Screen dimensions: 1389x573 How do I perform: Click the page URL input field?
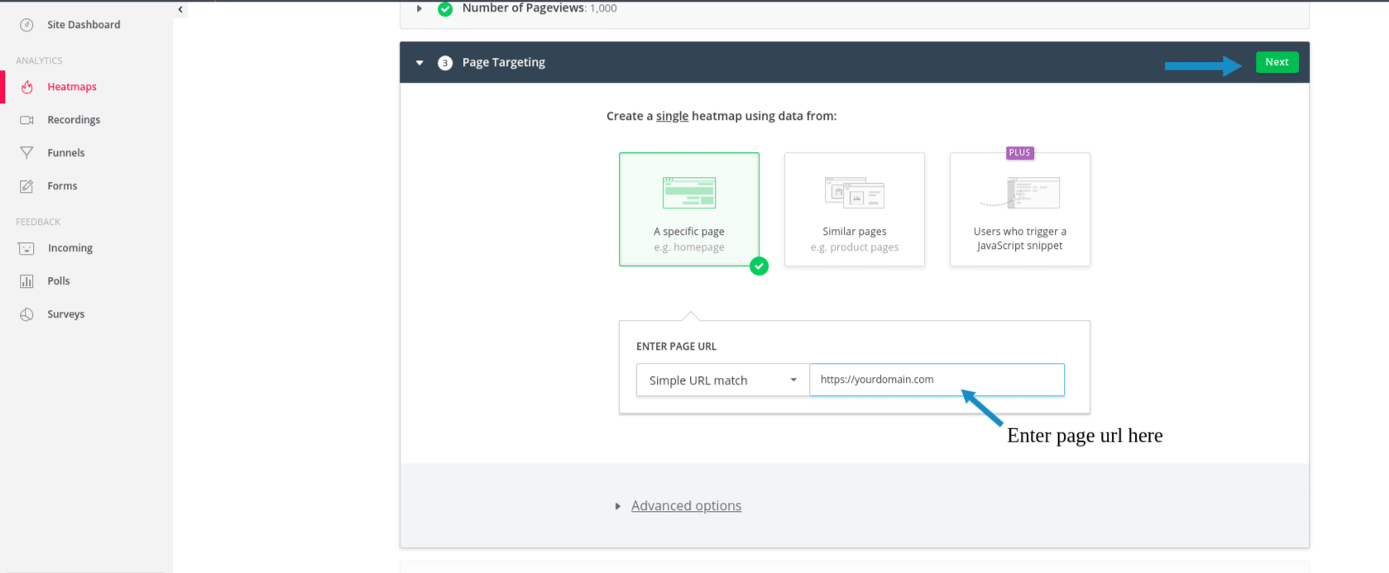click(936, 380)
